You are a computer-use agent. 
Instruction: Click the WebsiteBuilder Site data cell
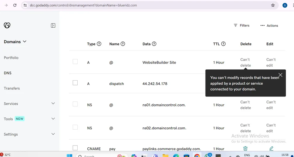point(159,62)
